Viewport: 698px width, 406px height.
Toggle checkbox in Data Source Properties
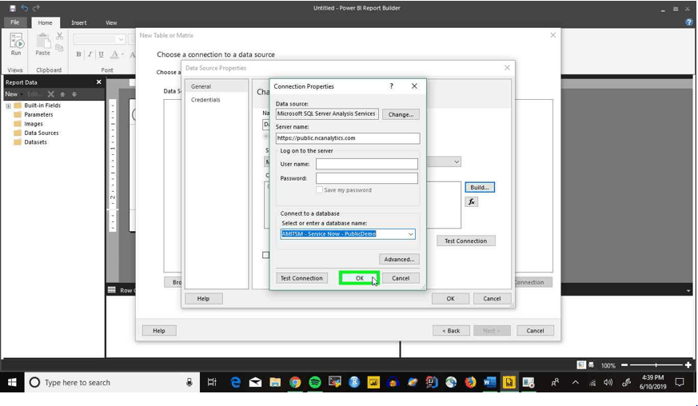tap(265, 255)
